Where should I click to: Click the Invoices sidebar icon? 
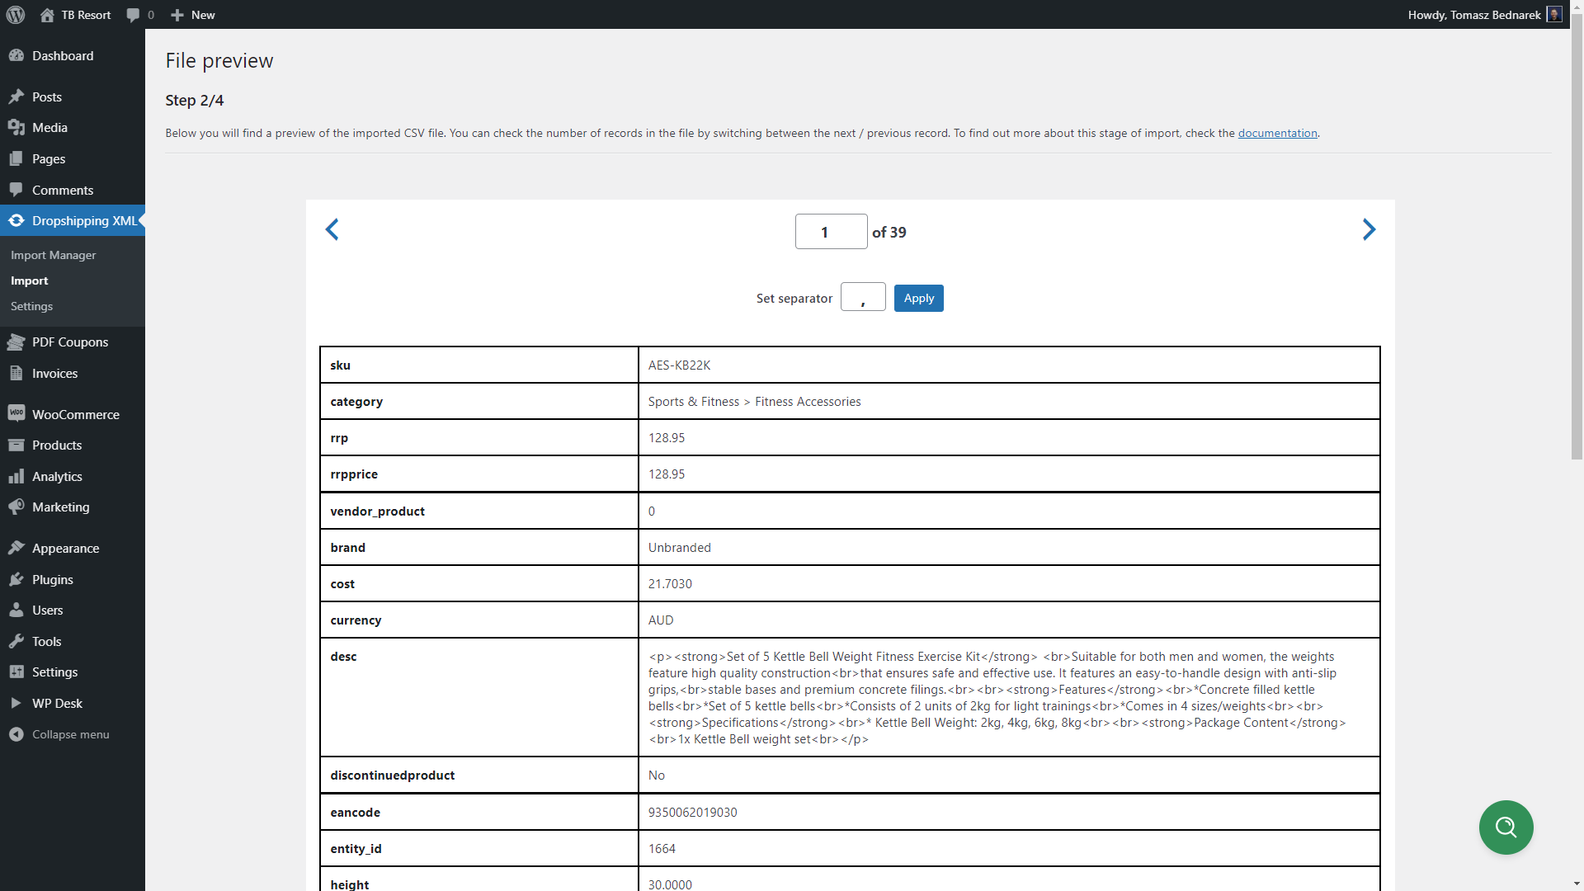click(15, 373)
